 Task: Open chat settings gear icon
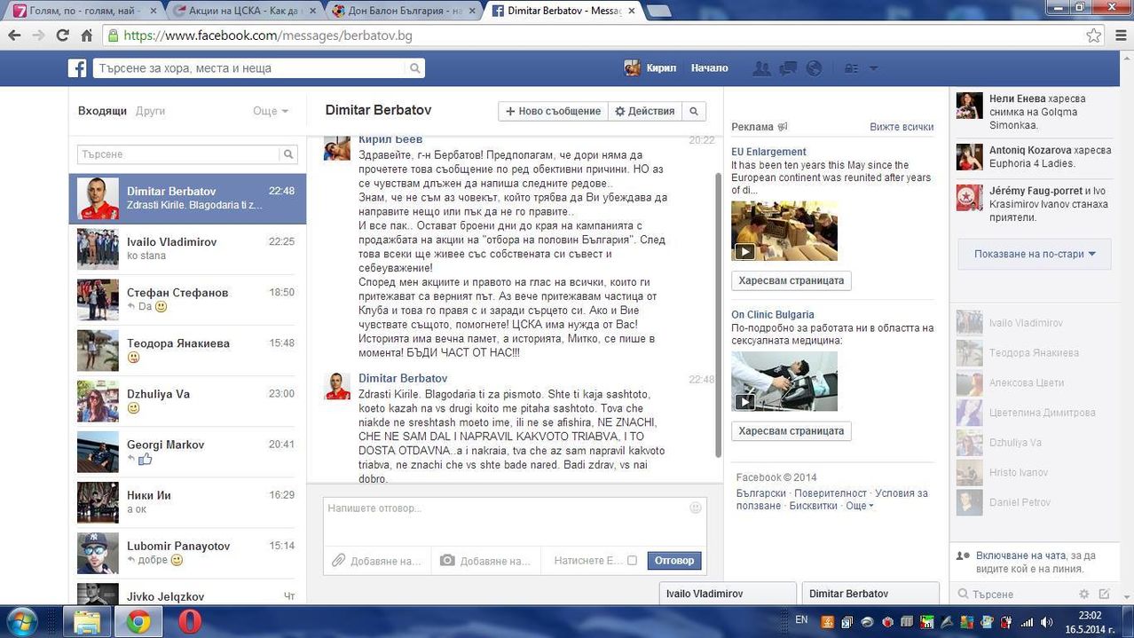(x=1083, y=594)
